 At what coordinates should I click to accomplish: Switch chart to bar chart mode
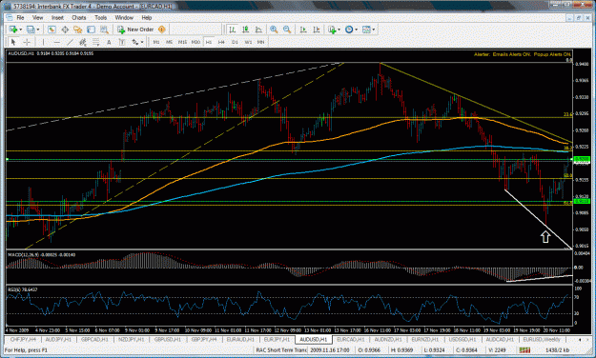232,30
